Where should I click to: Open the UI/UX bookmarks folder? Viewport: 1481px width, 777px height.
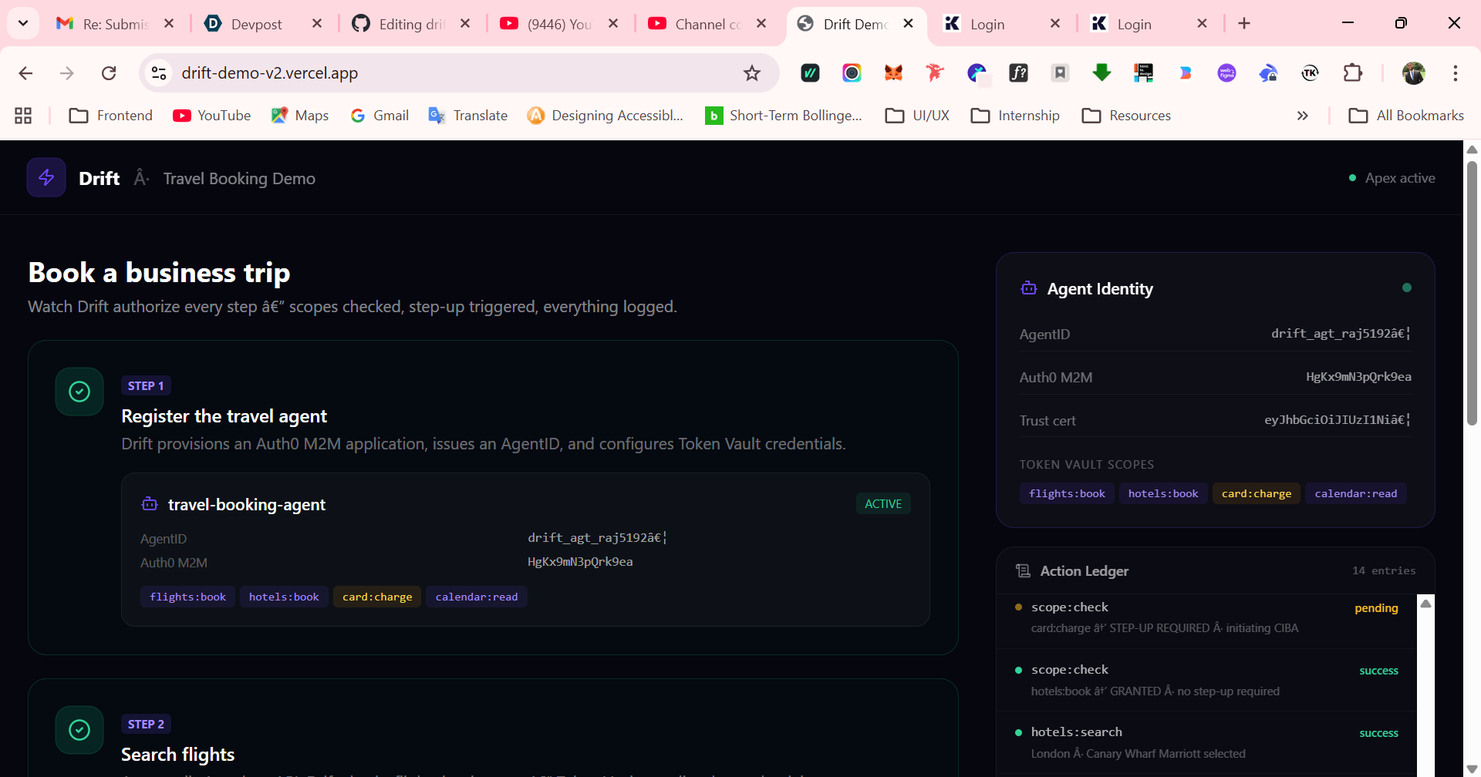pos(917,116)
